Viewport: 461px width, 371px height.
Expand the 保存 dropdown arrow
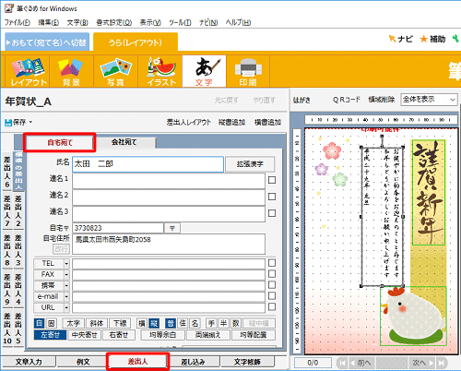tap(30, 122)
